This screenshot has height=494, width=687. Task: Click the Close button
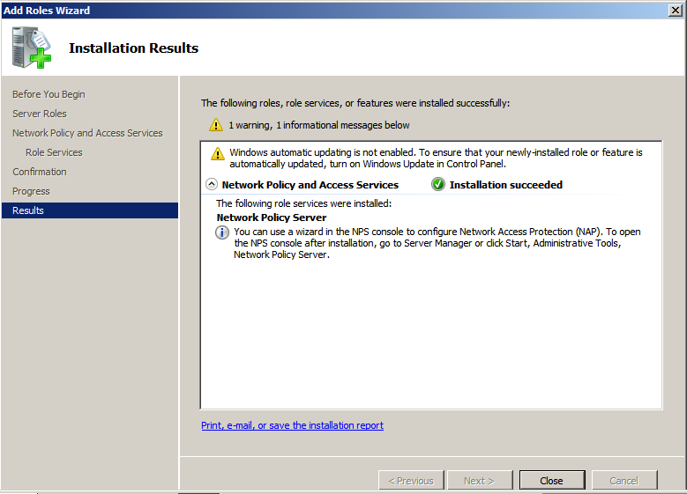[551, 481]
